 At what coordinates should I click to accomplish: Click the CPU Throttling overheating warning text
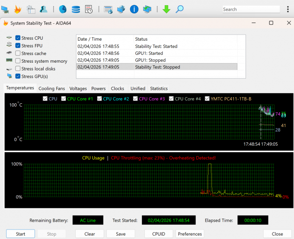[x=163, y=158]
